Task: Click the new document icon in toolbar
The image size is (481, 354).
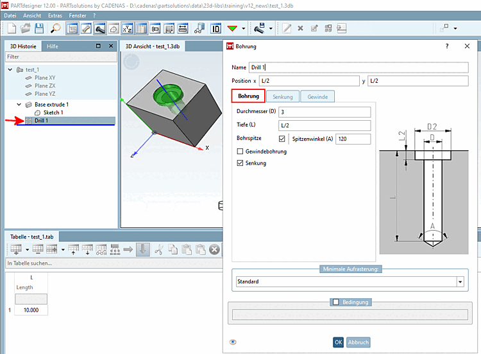Action: (x=12, y=28)
